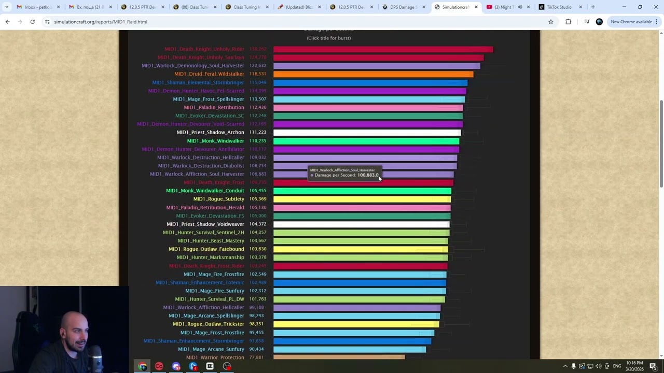
Task: Click the 105,455 DPS value
Action: (258, 191)
